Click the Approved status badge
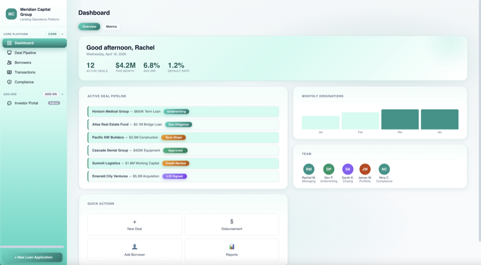The image size is (481, 265). click(175, 151)
